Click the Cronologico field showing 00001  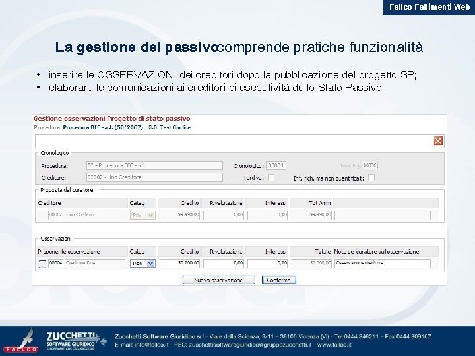click(276, 165)
